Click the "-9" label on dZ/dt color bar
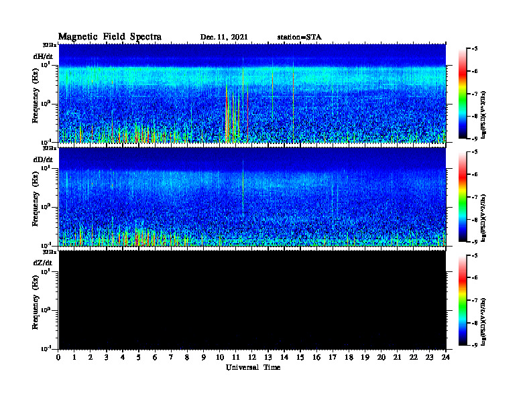Screen dimensions: 531x410 coord(474,345)
